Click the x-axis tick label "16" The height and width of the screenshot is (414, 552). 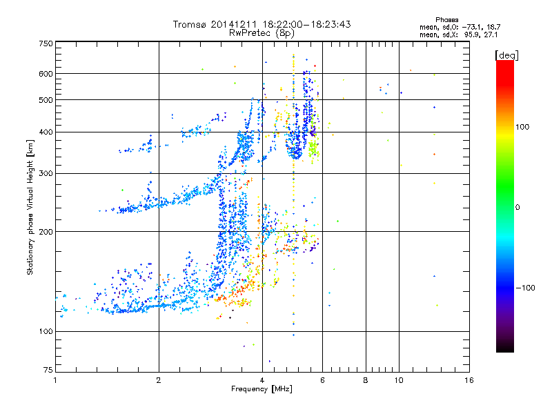click(469, 380)
